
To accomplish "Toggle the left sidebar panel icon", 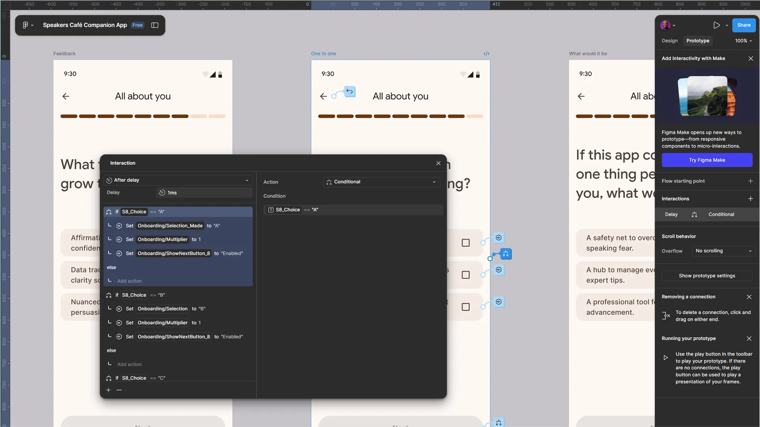I will [154, 25].
